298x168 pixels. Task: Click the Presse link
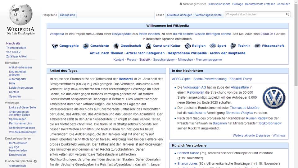(132, 60)
